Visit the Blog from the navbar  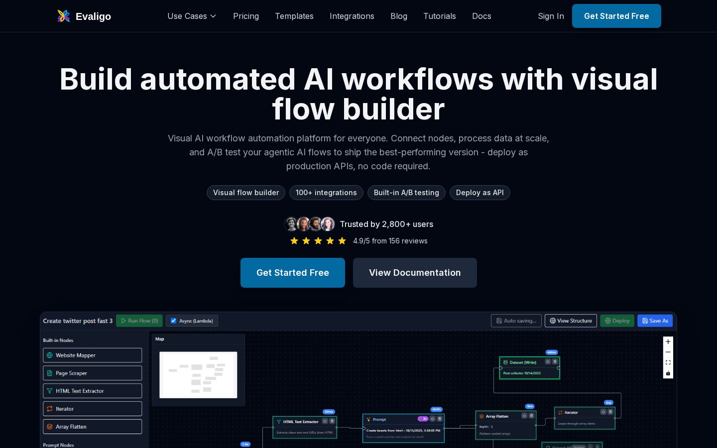point(399,16)
